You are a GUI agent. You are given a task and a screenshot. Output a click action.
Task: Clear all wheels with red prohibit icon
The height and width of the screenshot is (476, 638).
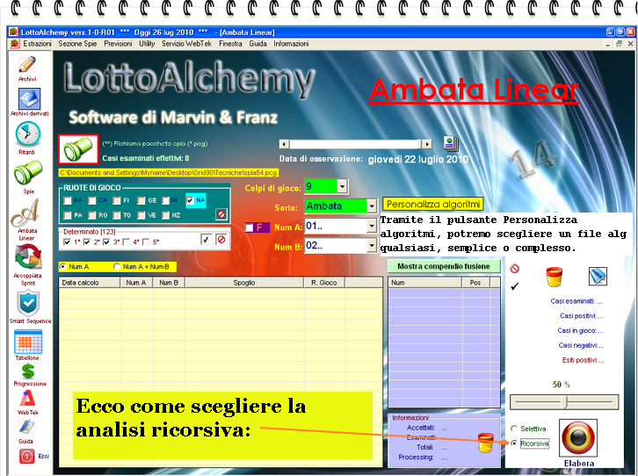click(x=221, y=213)
